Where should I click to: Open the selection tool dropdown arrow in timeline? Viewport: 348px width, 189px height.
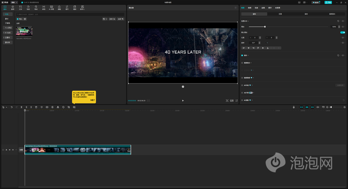click(7, 107)
